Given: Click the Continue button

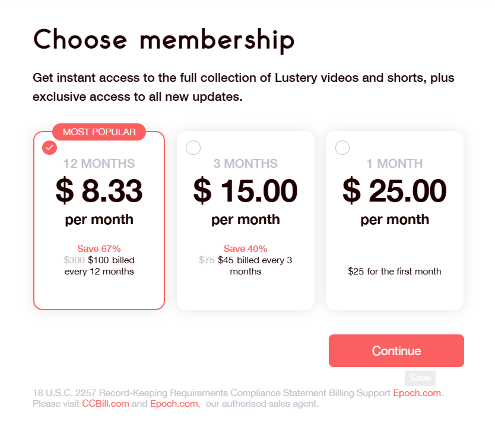Looking at the screenshot, I should [396, 350].
